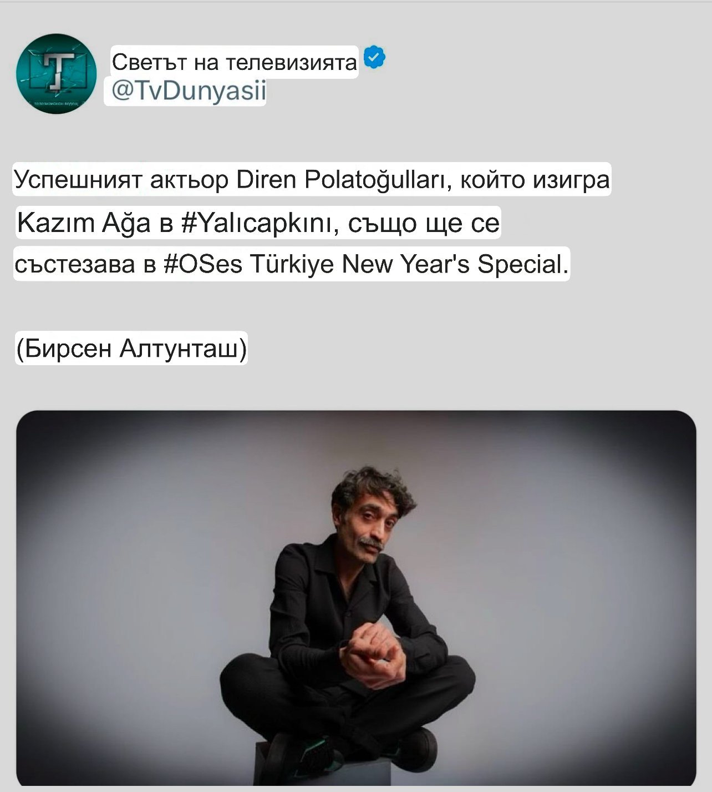Screen dimensions: 712x792
Task: Open the #OSes hashtag
Action: point(204,264)
